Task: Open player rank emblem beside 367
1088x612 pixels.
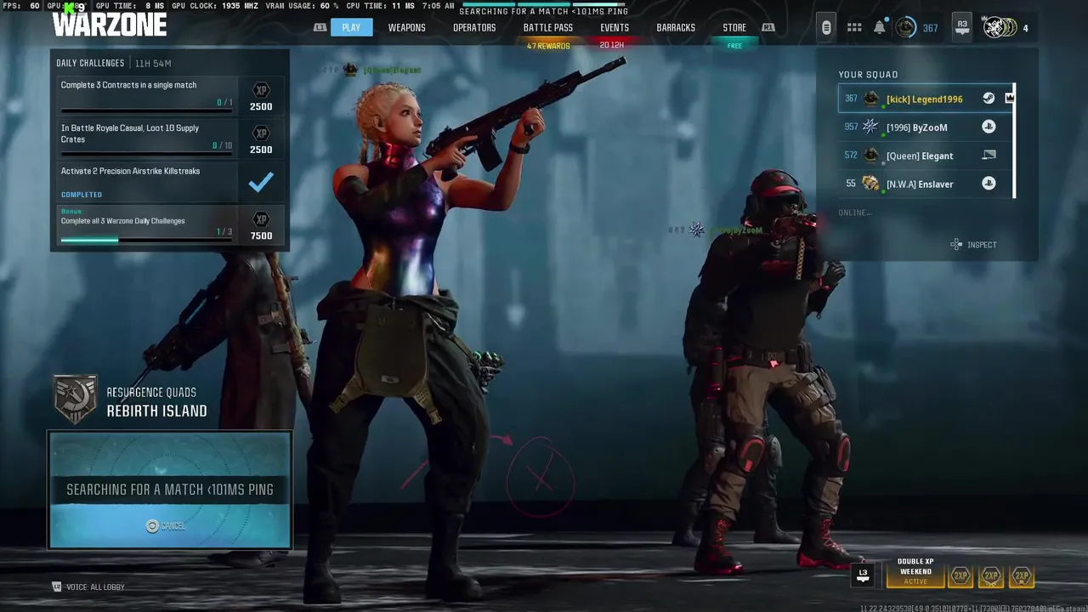Action: point(906,28)
